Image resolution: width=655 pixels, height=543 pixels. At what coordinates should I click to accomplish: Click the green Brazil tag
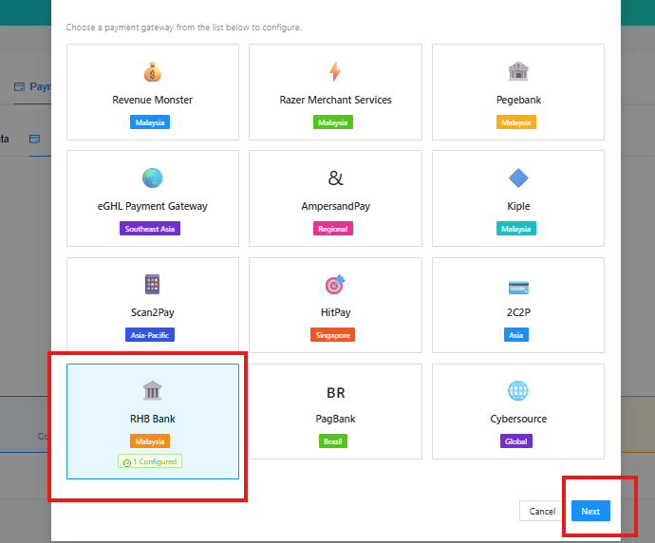pos(333,441)
